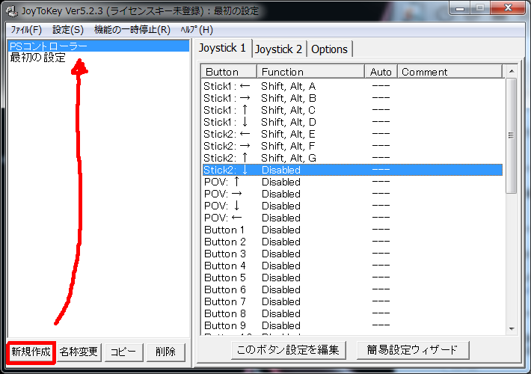Switch to the Options tab
Viewport: 531px width, 374px height.
click(x=329, y=49)
